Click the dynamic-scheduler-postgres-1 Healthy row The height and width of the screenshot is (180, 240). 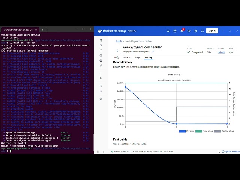46,138
